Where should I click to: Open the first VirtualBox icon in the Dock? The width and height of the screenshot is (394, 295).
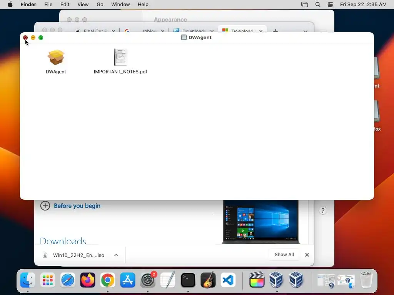[276, 280]
